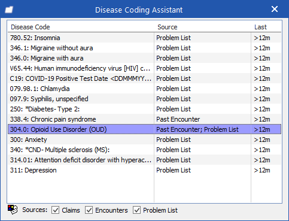The height and width of the screenshot is (221, 289).
Task: Select the 780.52: Insomnia row
Action: tap(144, 38)
